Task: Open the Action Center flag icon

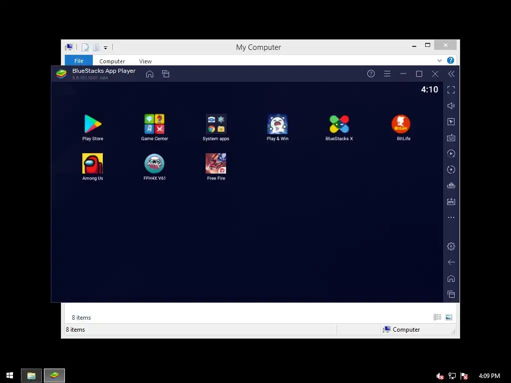Action: [x=464, y=376]
